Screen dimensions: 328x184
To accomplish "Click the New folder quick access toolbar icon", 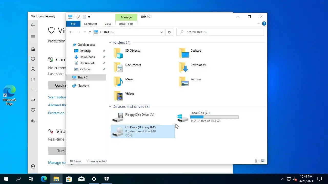I will (84, 17).
